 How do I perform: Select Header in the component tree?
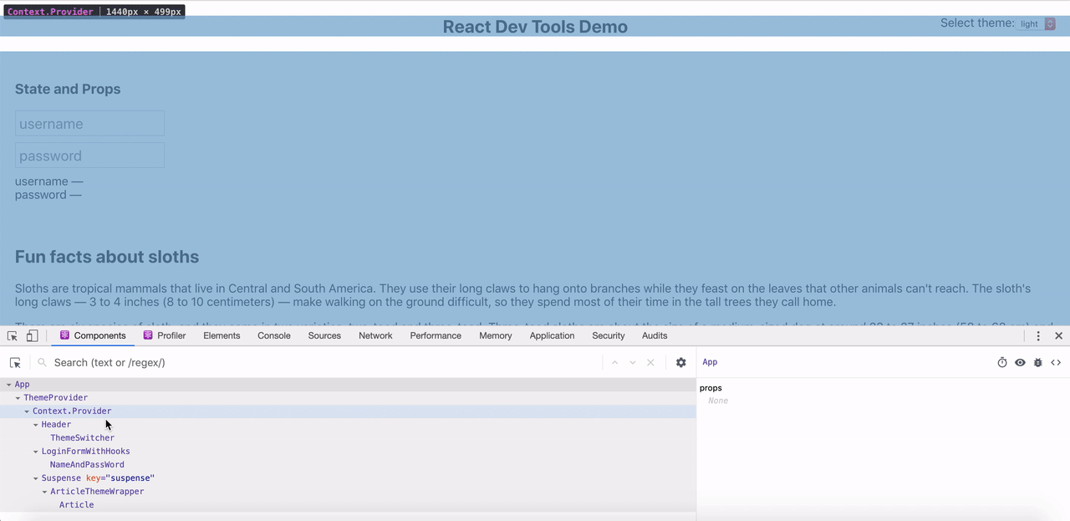pyautogui.click(x=56, y=425)
